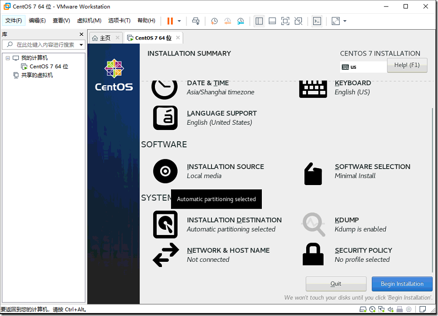Open NETWORK & HOST NAME arrows icon

pyautogui.click(x=166, y=255)
